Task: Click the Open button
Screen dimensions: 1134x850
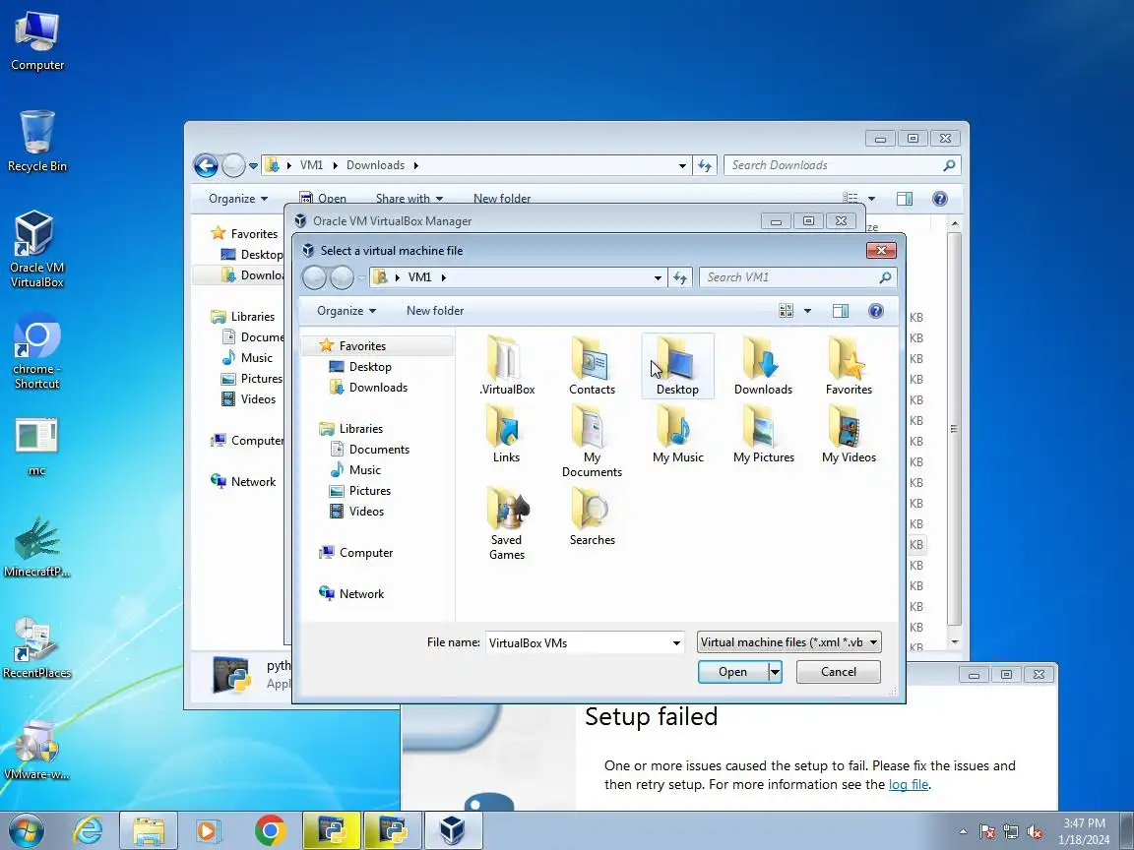Action: coord(732,672)
